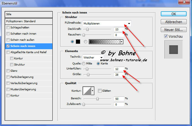Expand the Technik dropdown showing Weicher
This screenshot has width=192, height=126.
point(93,57)
